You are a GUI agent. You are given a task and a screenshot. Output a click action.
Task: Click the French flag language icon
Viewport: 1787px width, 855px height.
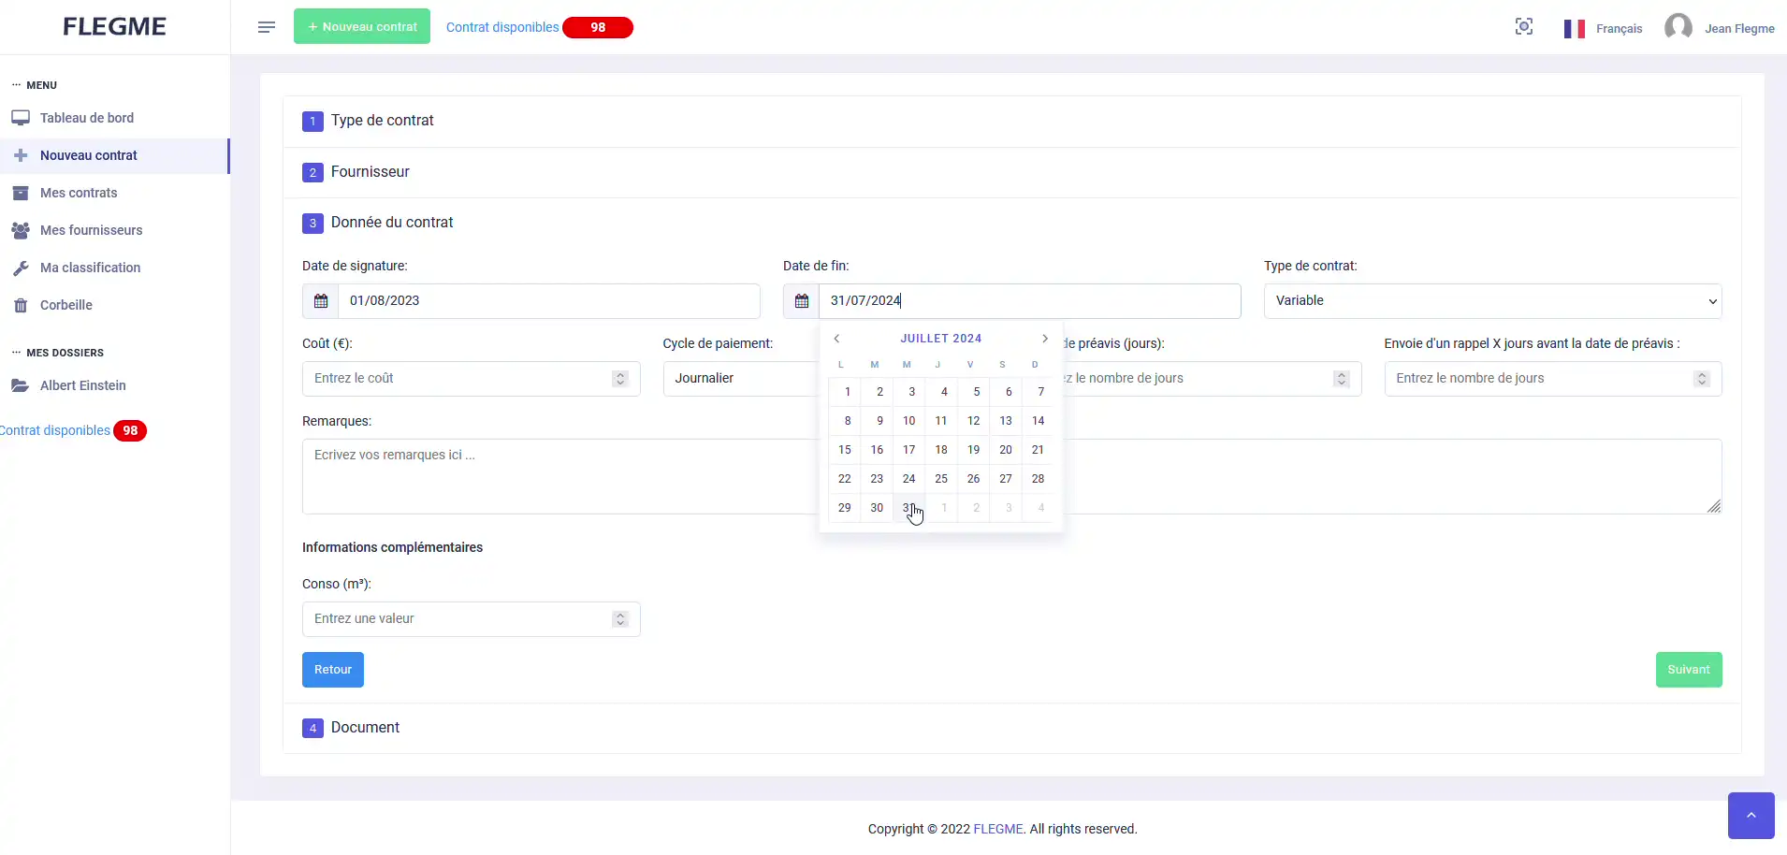tap(1574, 29)
